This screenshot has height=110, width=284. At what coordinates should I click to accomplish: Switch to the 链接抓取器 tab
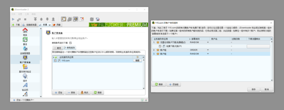click(30, 25)
